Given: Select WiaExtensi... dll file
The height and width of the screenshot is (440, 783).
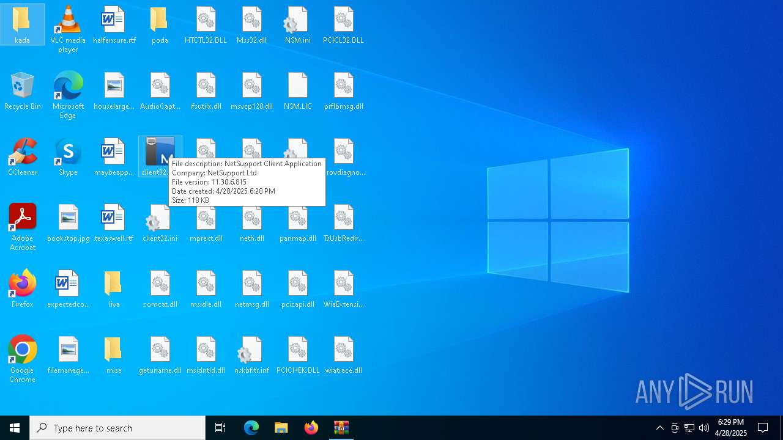Looking at the screenshot, I should pos(343,288).
